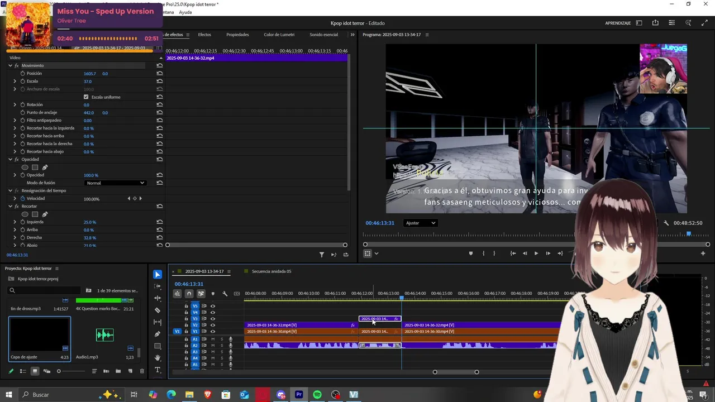Select the Selection tool in timeline toolbar

158,274
